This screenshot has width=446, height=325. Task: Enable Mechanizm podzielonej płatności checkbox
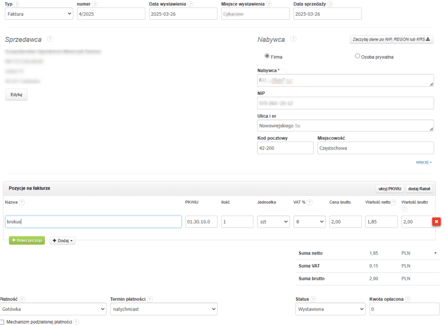[2, 322]
